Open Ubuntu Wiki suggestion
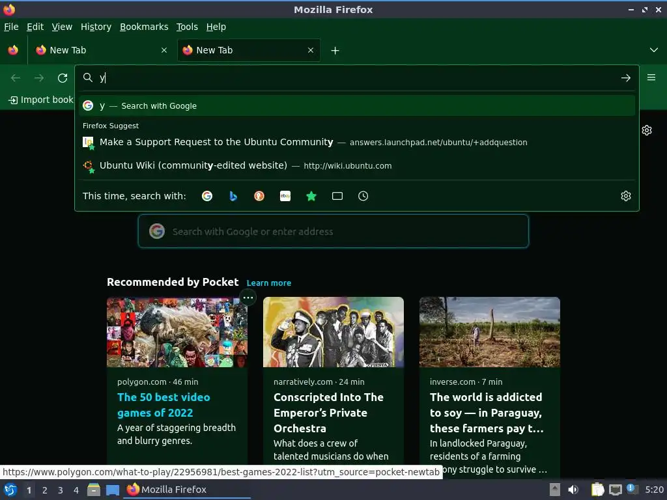 click(357, 165)
